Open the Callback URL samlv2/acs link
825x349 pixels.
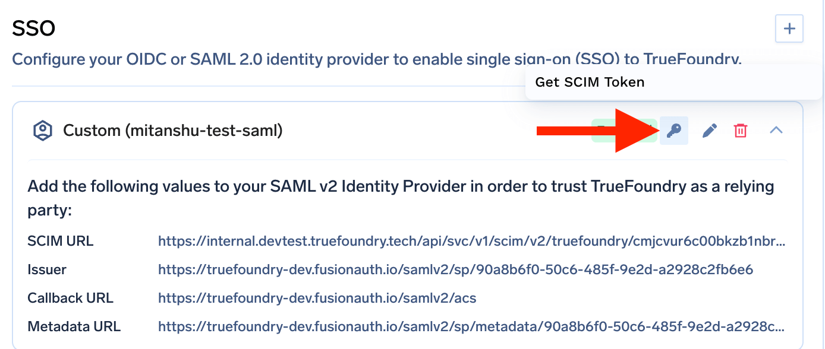[317, 298]
